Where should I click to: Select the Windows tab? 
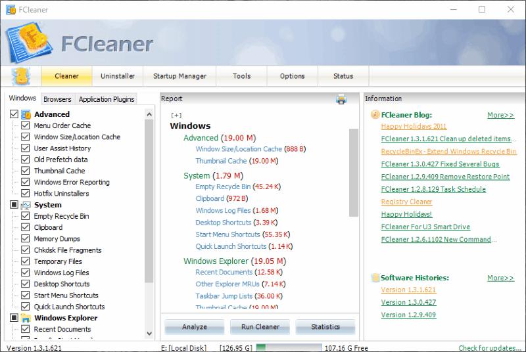[22, 98]
